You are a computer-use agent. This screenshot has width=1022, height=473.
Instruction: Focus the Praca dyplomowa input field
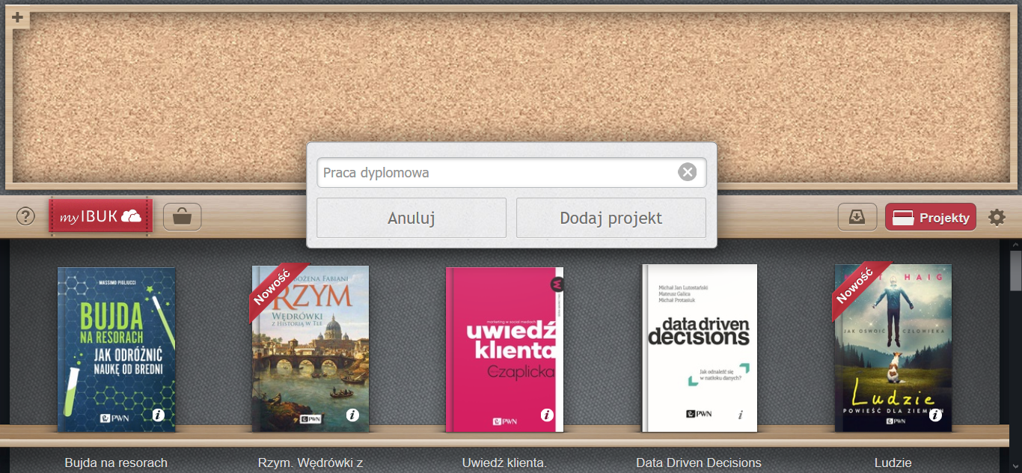(x=497, y=172)
